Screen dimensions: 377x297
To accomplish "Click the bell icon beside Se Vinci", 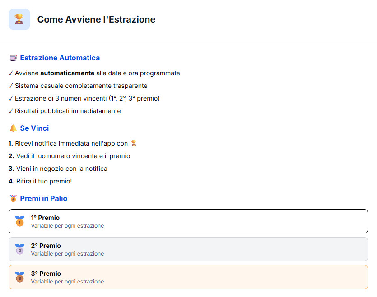I will 13,128.
